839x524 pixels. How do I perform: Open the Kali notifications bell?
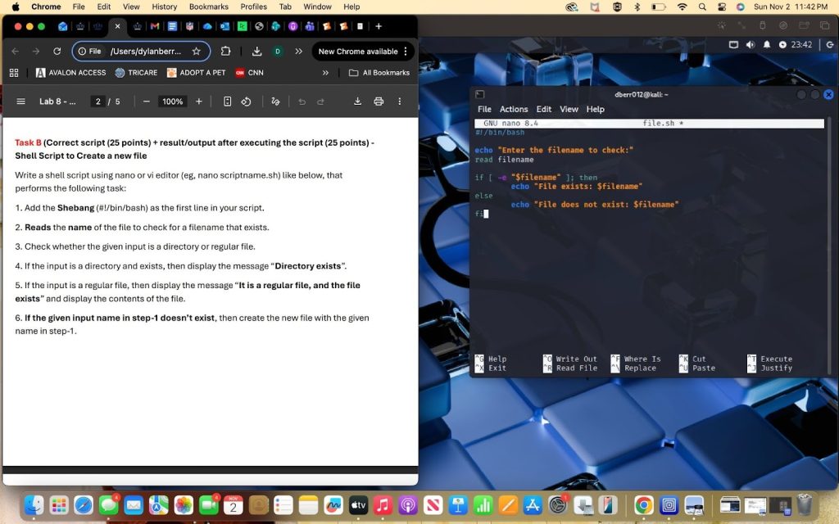coord(767,44)
